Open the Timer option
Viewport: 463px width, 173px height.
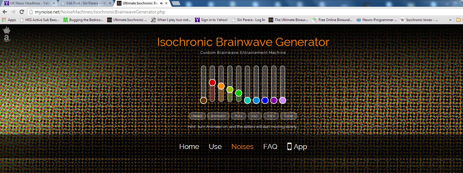(x=288, y=116)
